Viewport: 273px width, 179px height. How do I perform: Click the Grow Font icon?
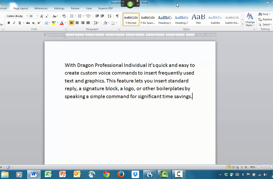pyautogui.click(x=42, y=16)
